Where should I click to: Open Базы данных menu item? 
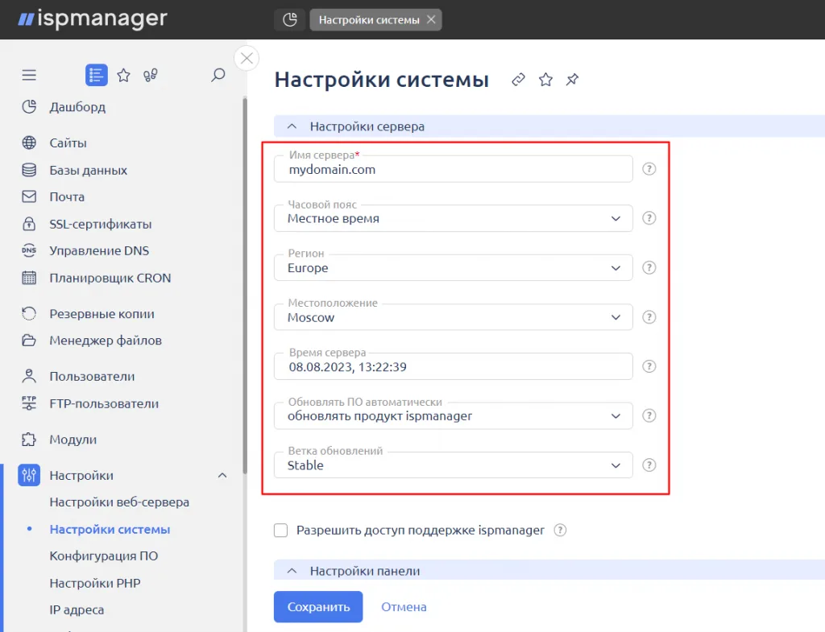pyautogui.click(x=88, y=171)
